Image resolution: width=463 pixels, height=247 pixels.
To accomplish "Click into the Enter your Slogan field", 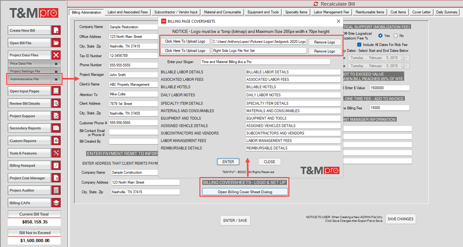I will tap(265, 62).
